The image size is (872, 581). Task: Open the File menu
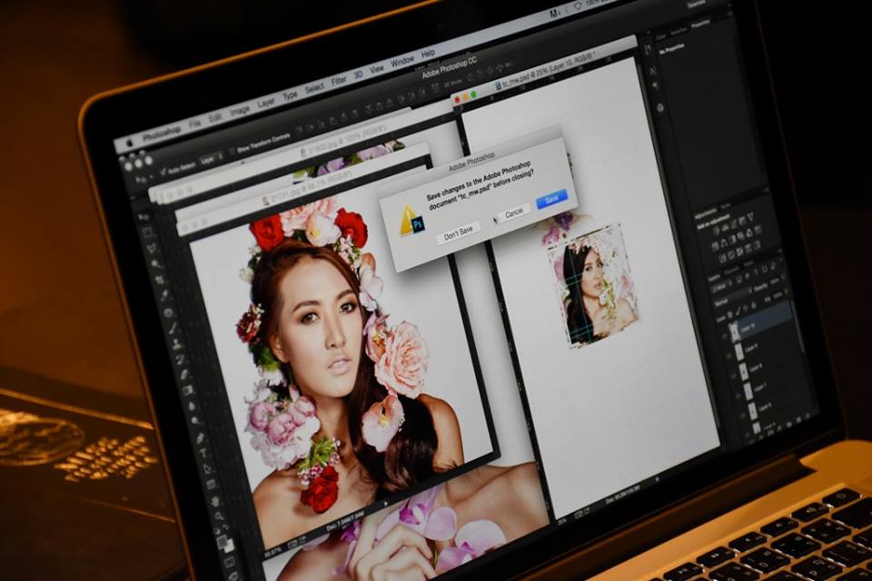click(194, 123)
